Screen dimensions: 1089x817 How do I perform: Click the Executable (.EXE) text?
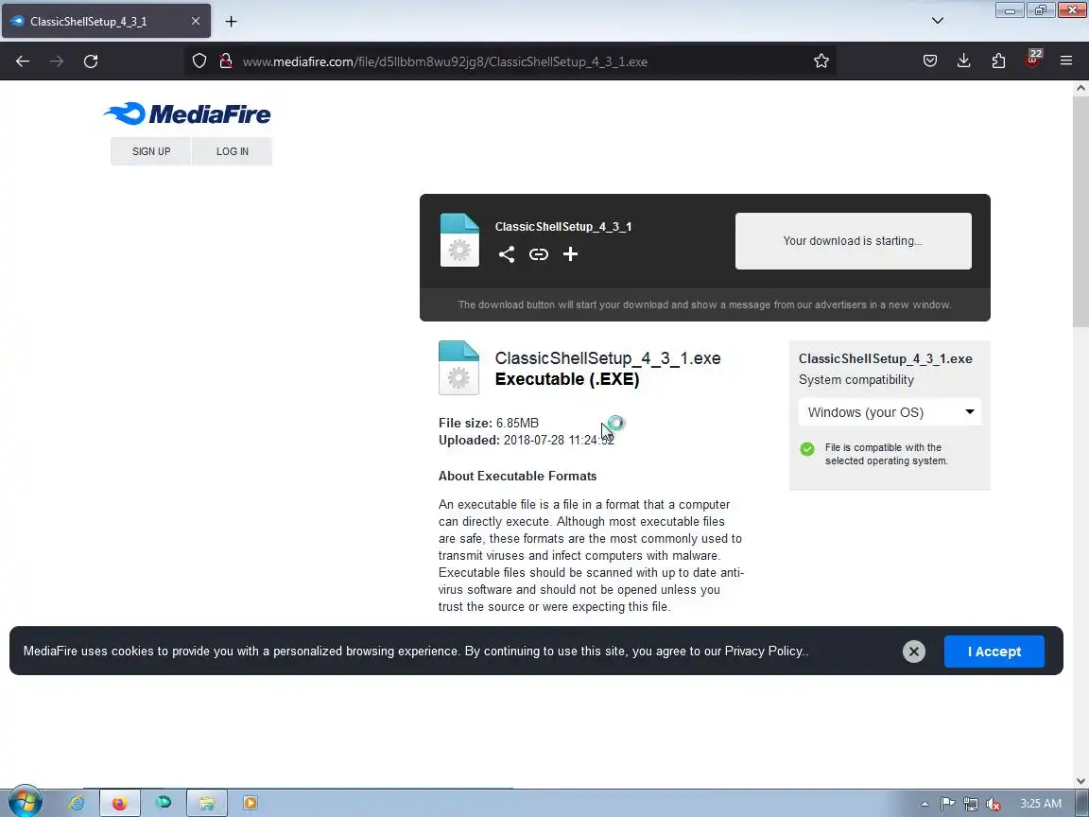point(567,379)
